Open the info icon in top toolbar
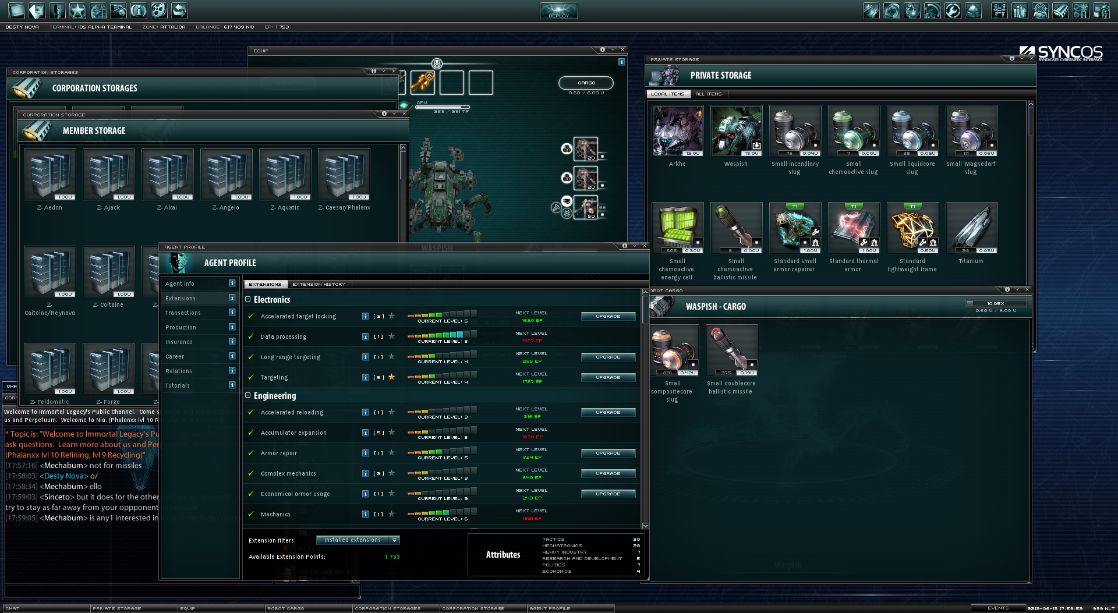The height and width of the screenshot is (613, 1118). click(x=139, y=10)
